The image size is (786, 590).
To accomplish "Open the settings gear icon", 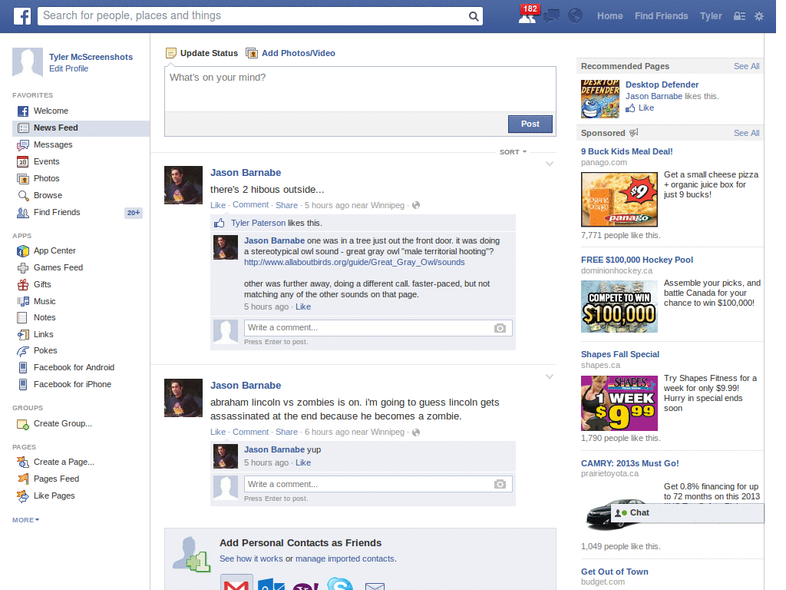I will click(x=759, y=16).
